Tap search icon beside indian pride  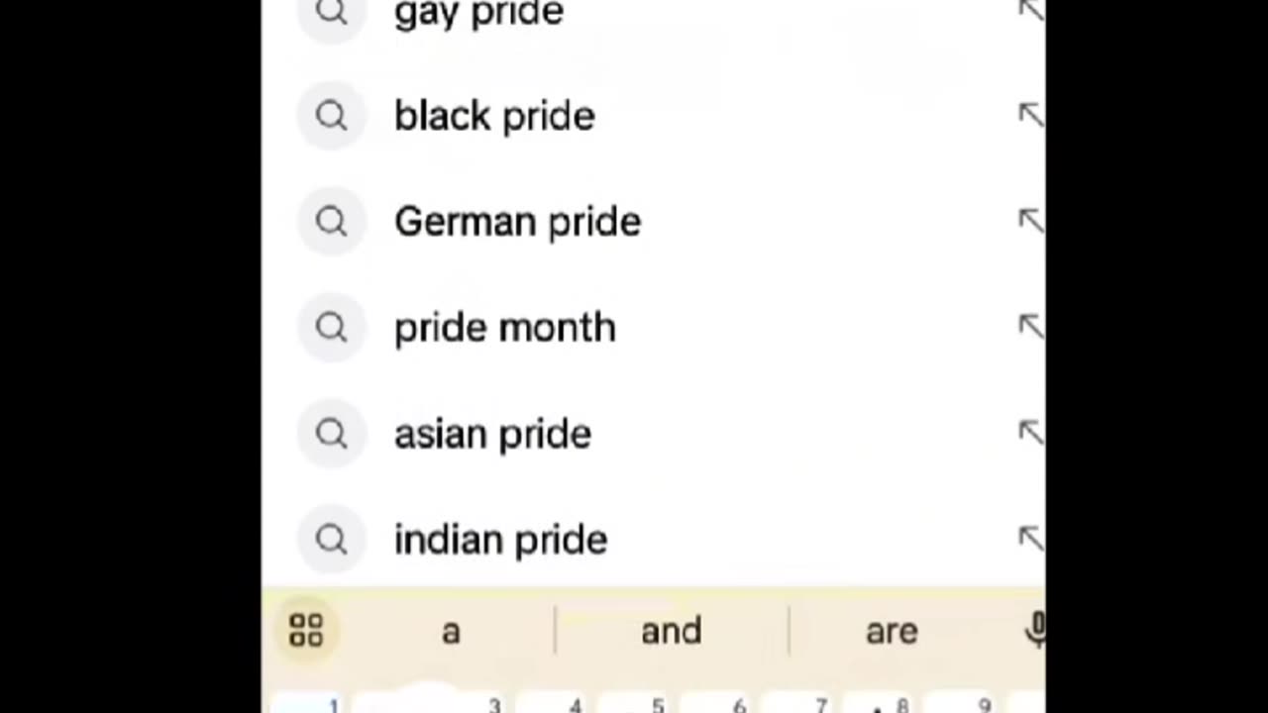pyautogui.click(x=331, y=540)
